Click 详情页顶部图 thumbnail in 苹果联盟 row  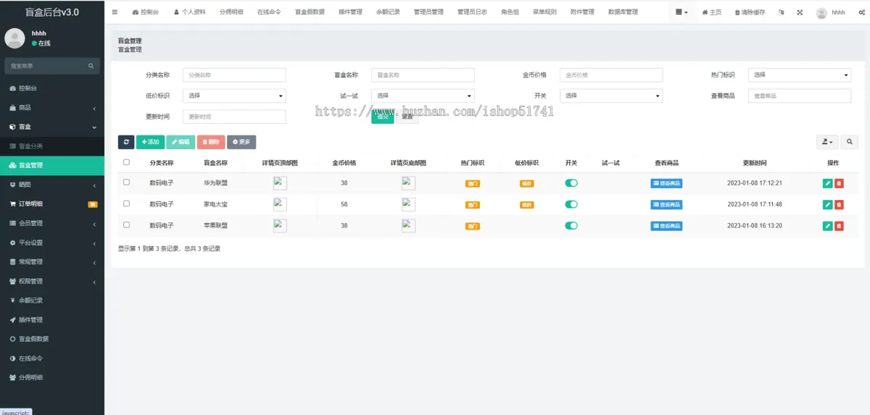pyautogui.click(x=280, y=225)
